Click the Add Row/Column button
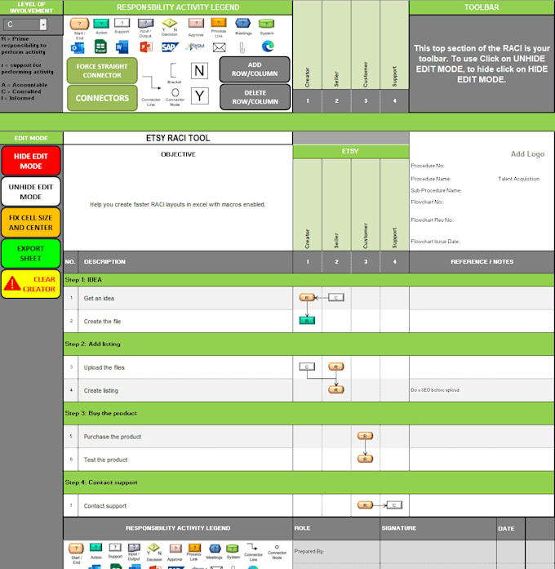Image resolution: width=555 pixels, height=569 pixels. [255, 69]
